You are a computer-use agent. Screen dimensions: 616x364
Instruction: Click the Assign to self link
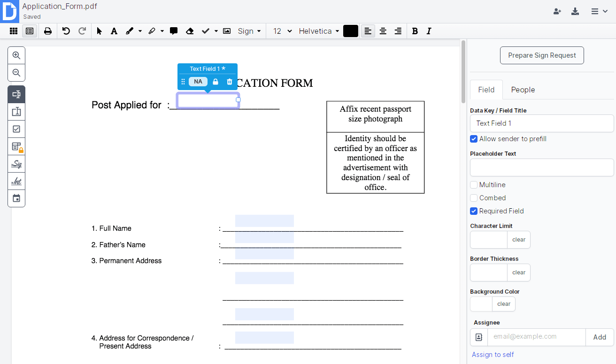[493, 355]
